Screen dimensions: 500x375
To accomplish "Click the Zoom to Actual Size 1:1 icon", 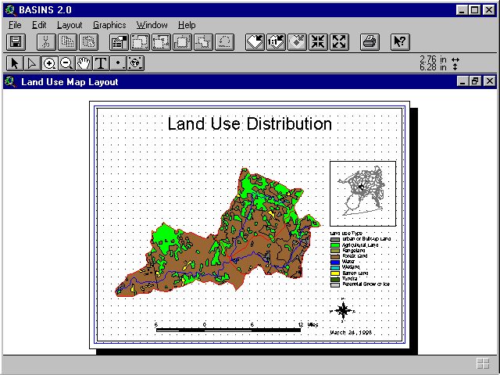I will 276,42.
